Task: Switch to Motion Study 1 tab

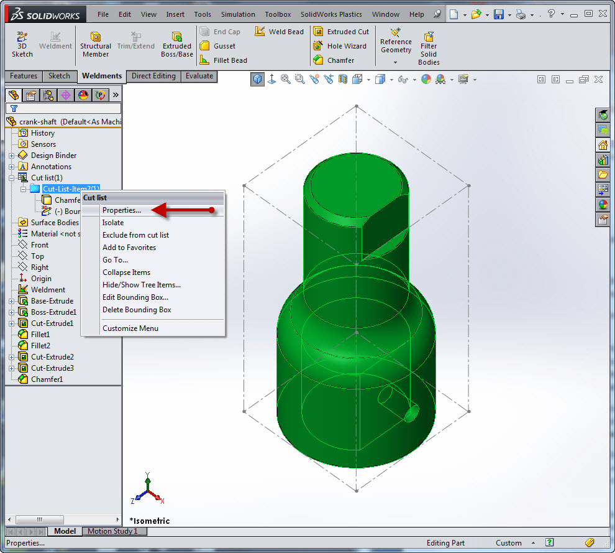Action: pyautogui.click(x=113, y=531)
